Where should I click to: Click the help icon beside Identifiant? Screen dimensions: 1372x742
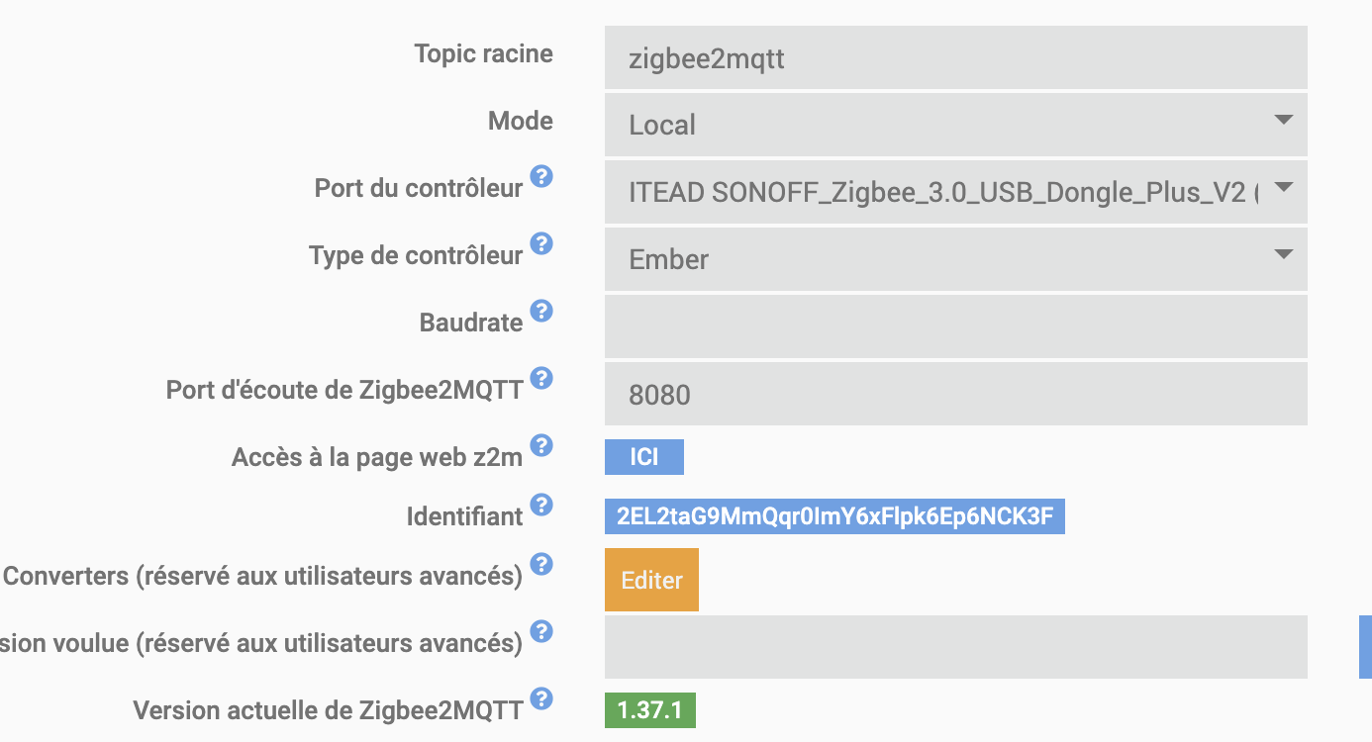pyautogui.click(x=540, y=506)
